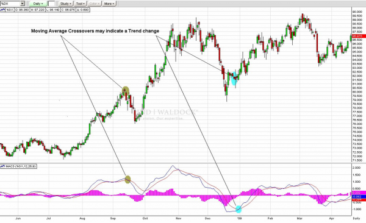Screen dimensions: 366x223
Task: Click the 71.500 label on the price axis
Action: pos(357,160)
